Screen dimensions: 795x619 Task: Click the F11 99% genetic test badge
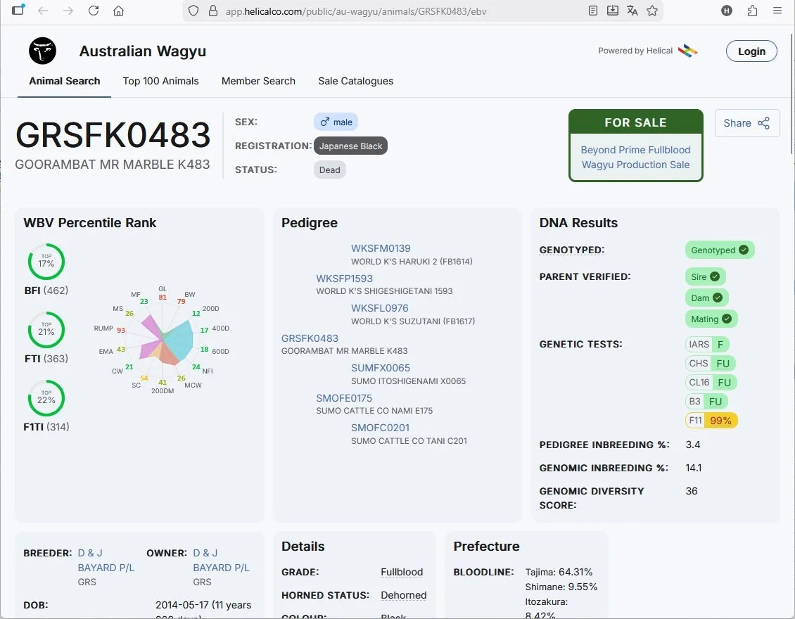click(711, 420)
